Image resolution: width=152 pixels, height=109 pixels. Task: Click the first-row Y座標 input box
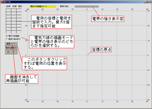[14, 10]
